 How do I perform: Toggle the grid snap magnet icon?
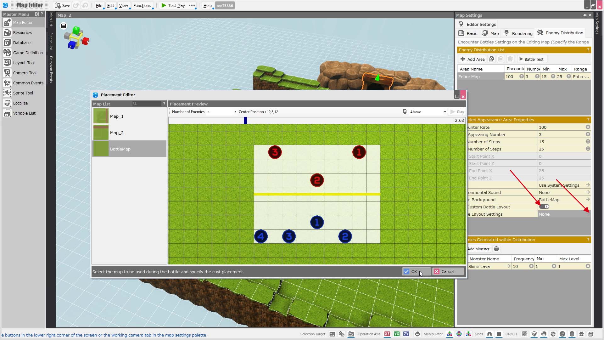click(x=489, y=334)
